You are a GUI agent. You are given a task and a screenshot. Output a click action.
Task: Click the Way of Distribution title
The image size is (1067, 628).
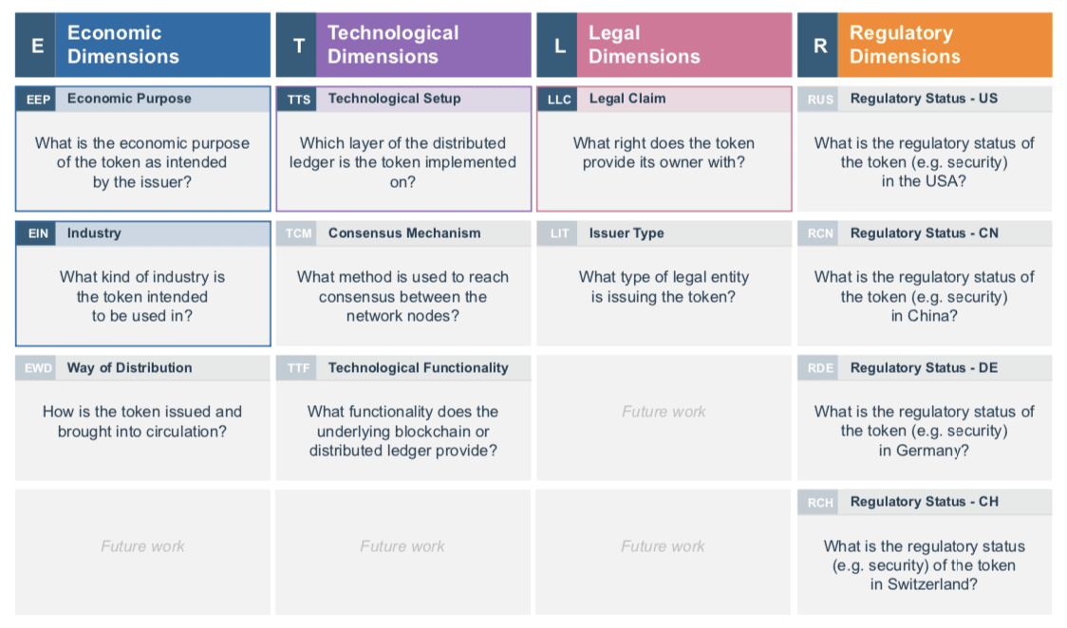129,368
